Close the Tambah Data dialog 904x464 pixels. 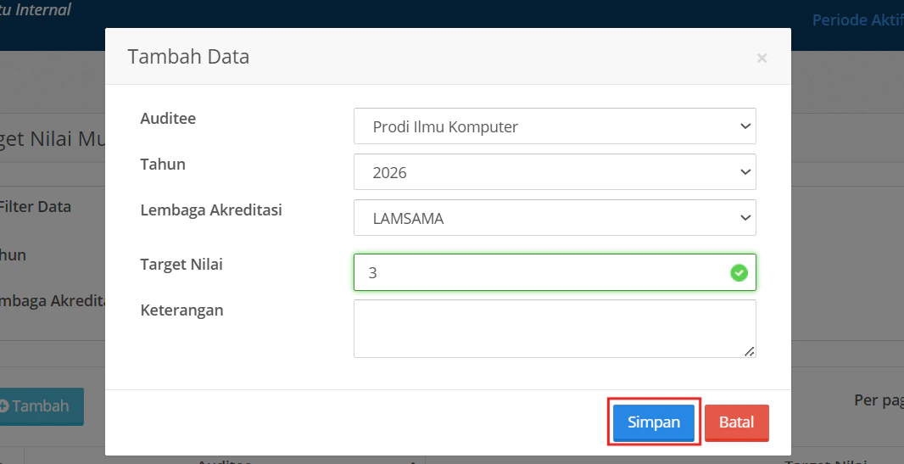click(762, 58)
